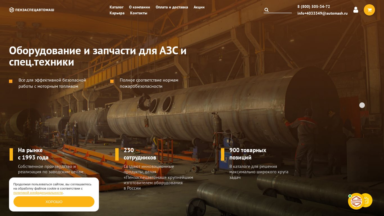The image size is (384, 216).
Task: Click the heading 230 сотрудников
Action: 140,154
